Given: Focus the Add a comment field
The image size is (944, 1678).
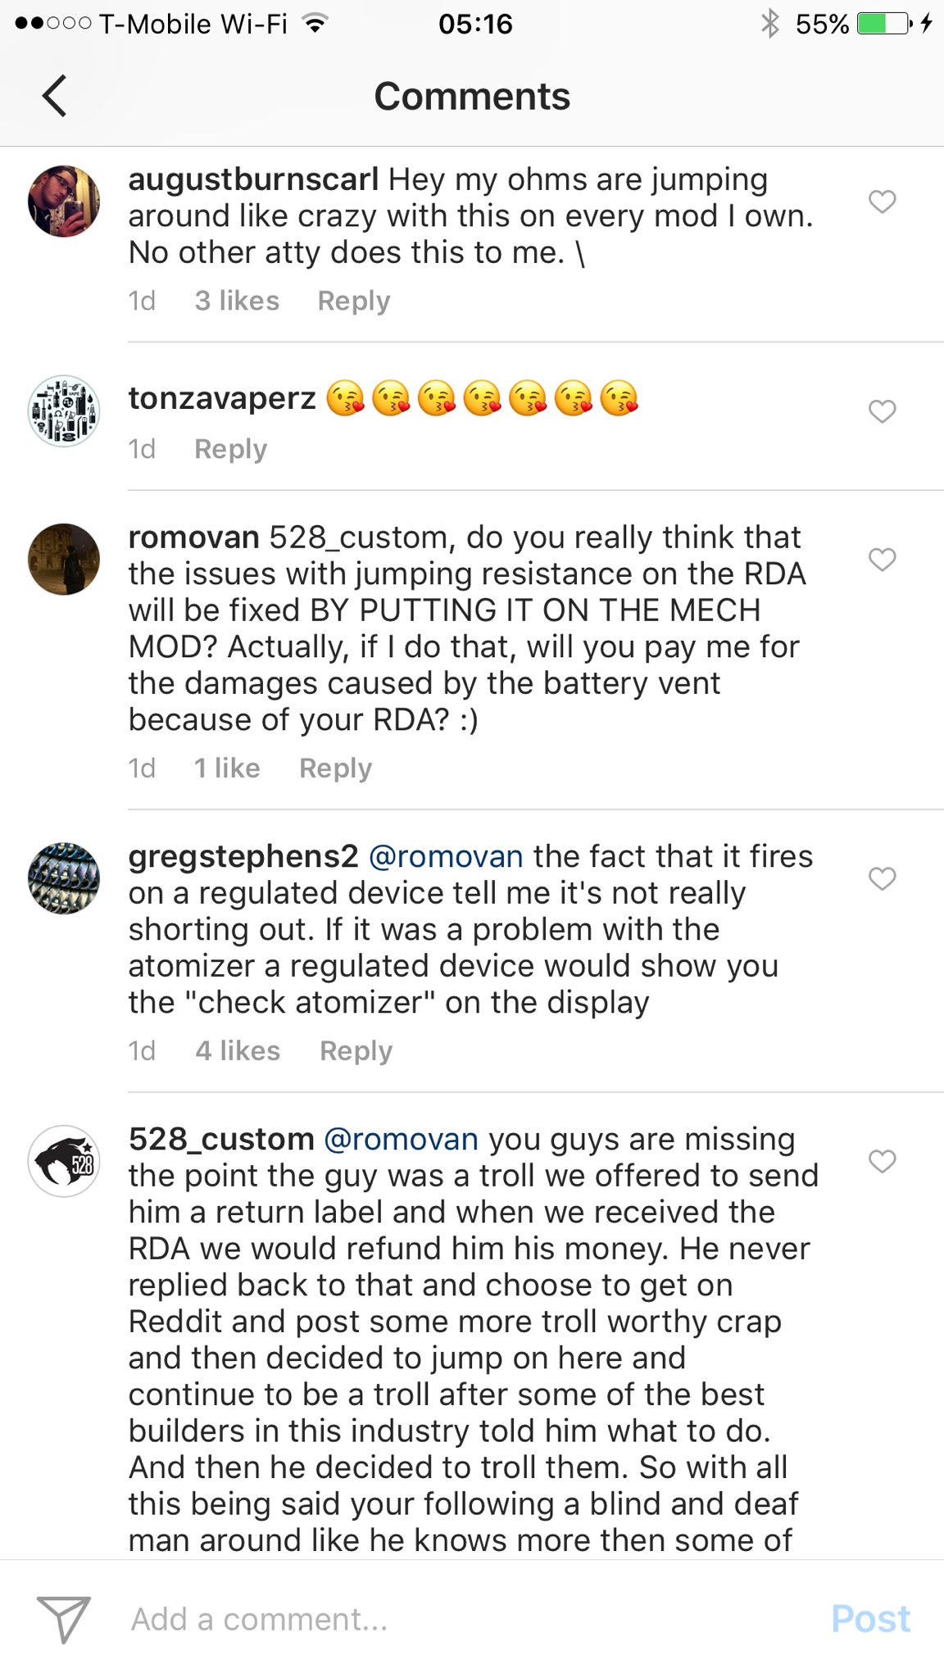Looking at the screenshot, I should pyautogui.click(x=459, y=1619).
